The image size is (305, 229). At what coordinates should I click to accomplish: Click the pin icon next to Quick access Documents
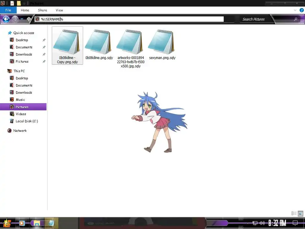[44, 47]
